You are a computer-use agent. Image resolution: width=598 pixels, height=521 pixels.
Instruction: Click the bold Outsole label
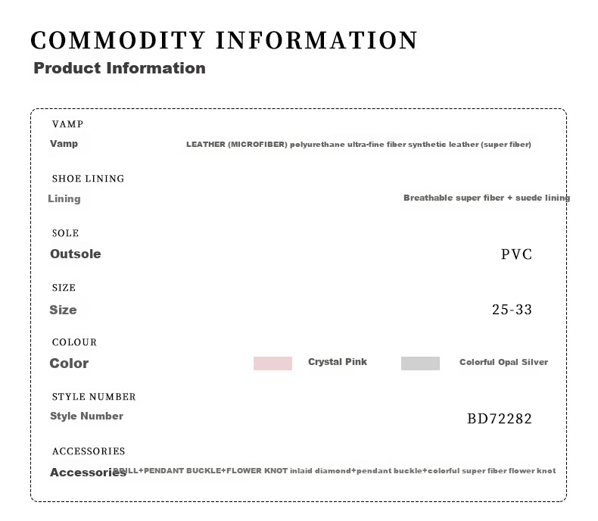pyautogui.click(x=76, y=254)
